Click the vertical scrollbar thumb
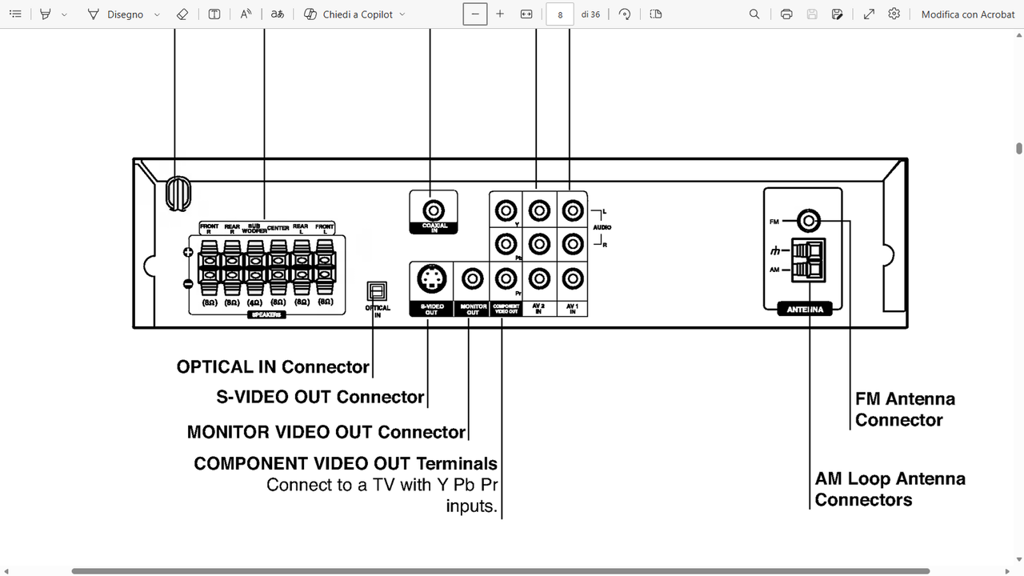The image size is (1024, 576). (x=1019, y=148)
